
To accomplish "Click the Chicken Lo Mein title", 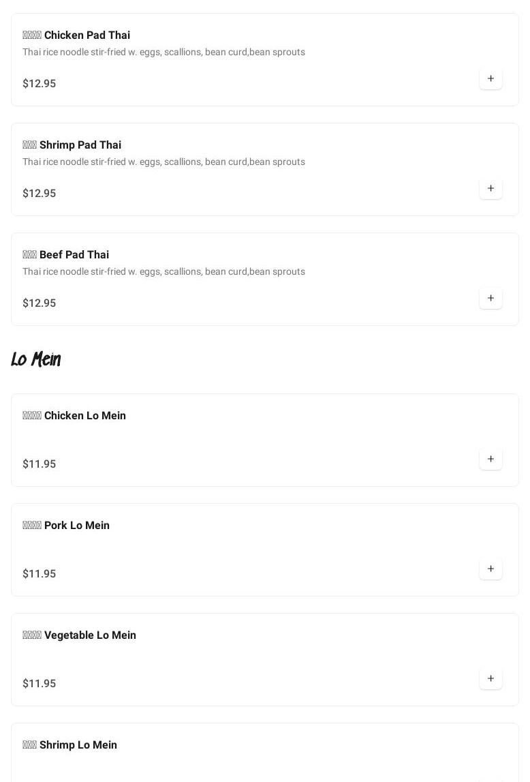I will 74,416.
